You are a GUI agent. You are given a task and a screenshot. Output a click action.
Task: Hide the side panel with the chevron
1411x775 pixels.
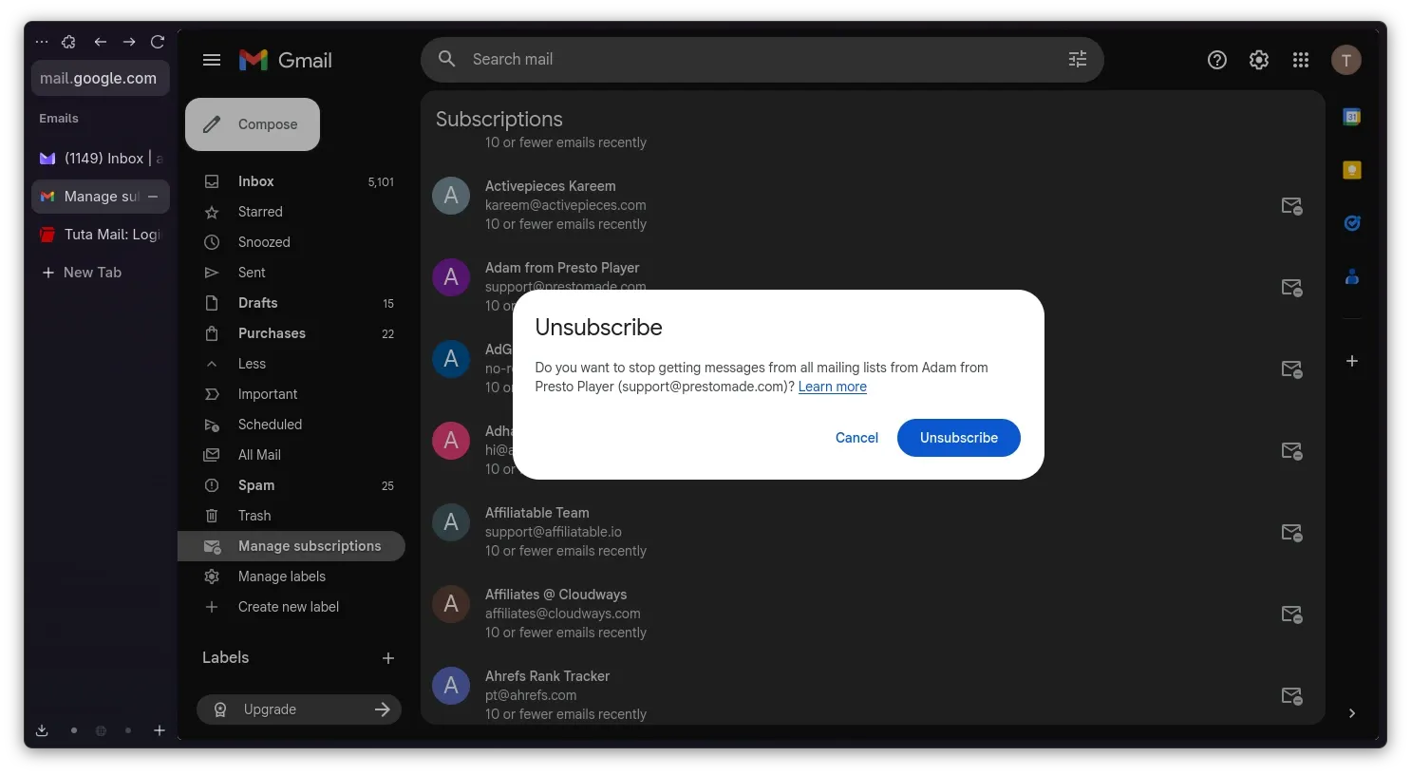pyautogui.click(x=1352, y=713)
